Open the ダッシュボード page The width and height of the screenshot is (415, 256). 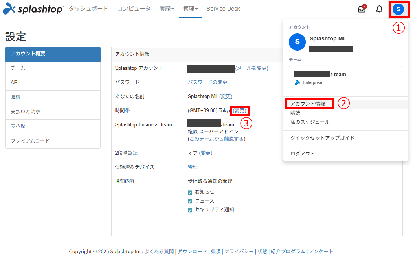click(88, 9)
